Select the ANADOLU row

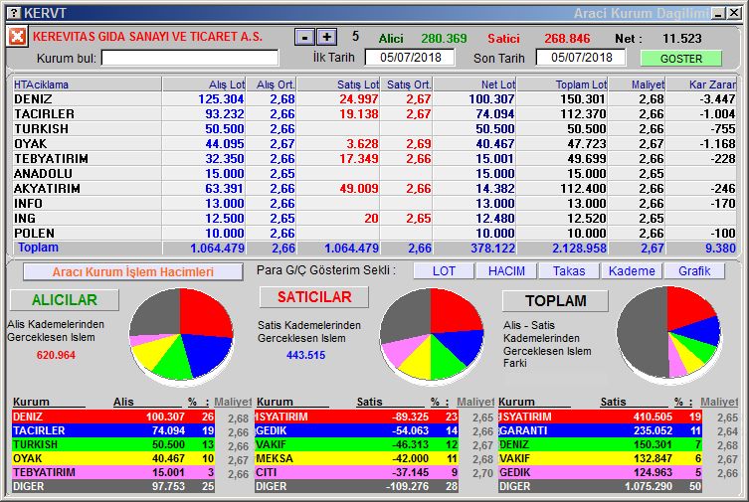click(x=374, y=173)
